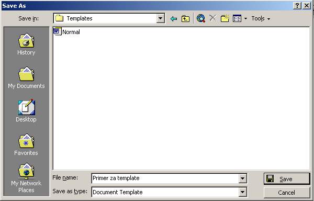Click the Views icon in toolbar
The width and height of the screenshot is (314, 201).
(237, 19)
